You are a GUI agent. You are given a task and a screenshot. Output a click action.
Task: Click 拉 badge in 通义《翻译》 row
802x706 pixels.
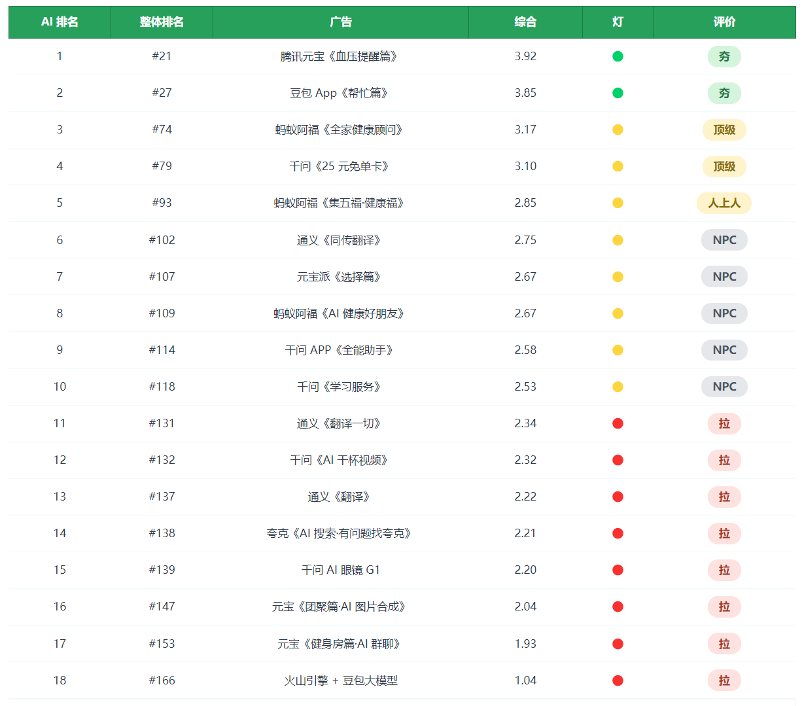(724, 497)
